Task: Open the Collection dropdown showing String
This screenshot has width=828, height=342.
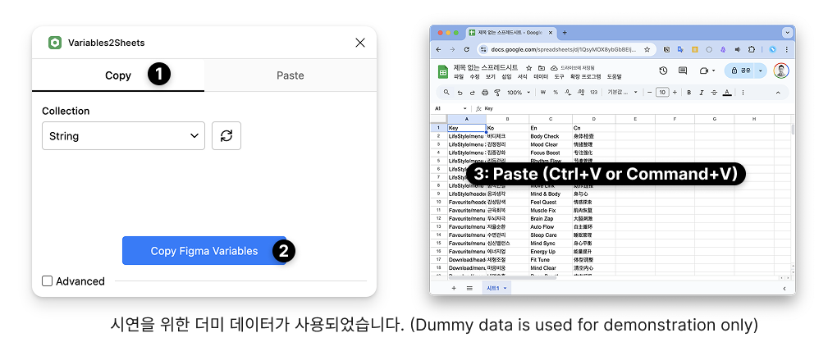Action: tap(123, 136)
